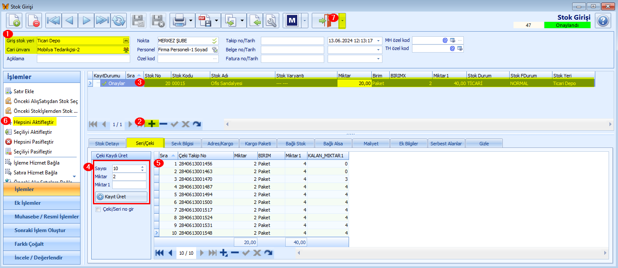Click the Sayısı spinner arrows

(x=143, y=168)
